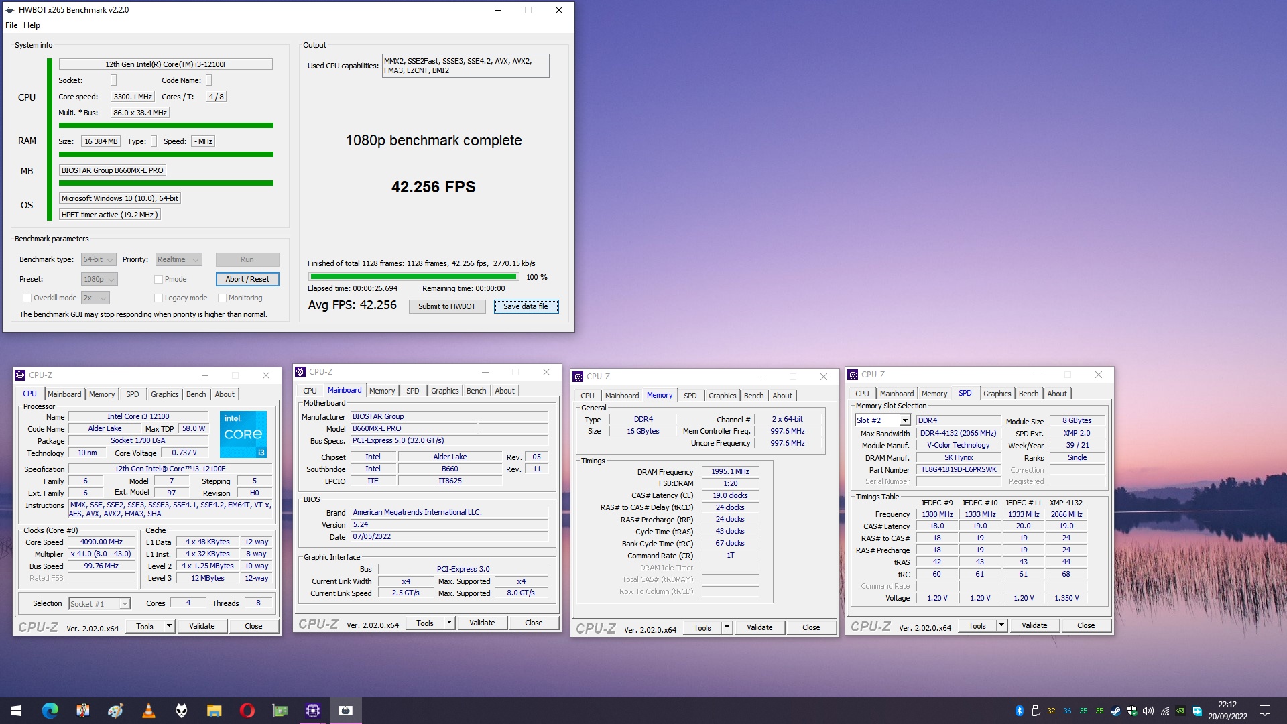
Task: Click the Abort / Reset button
Action: (x=247, y=280)
